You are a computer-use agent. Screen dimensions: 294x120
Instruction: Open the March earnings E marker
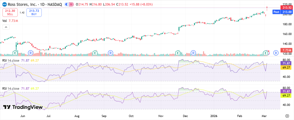[x=266, y=53]
